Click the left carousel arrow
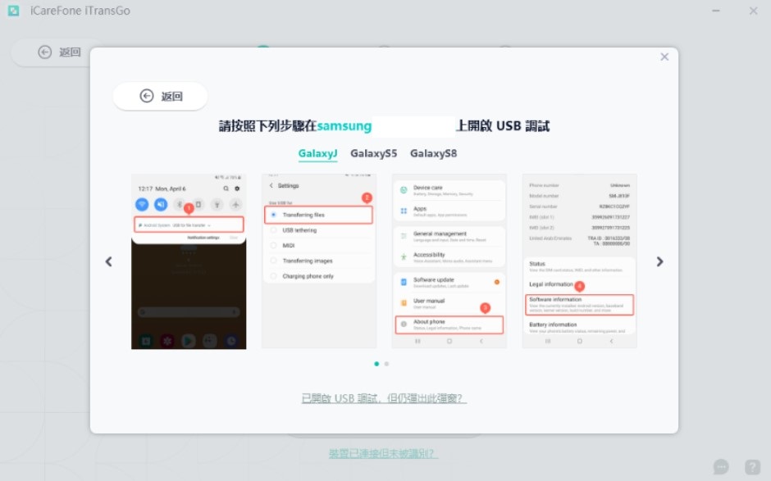Viewport: 771px width, 481px height. 109,261
